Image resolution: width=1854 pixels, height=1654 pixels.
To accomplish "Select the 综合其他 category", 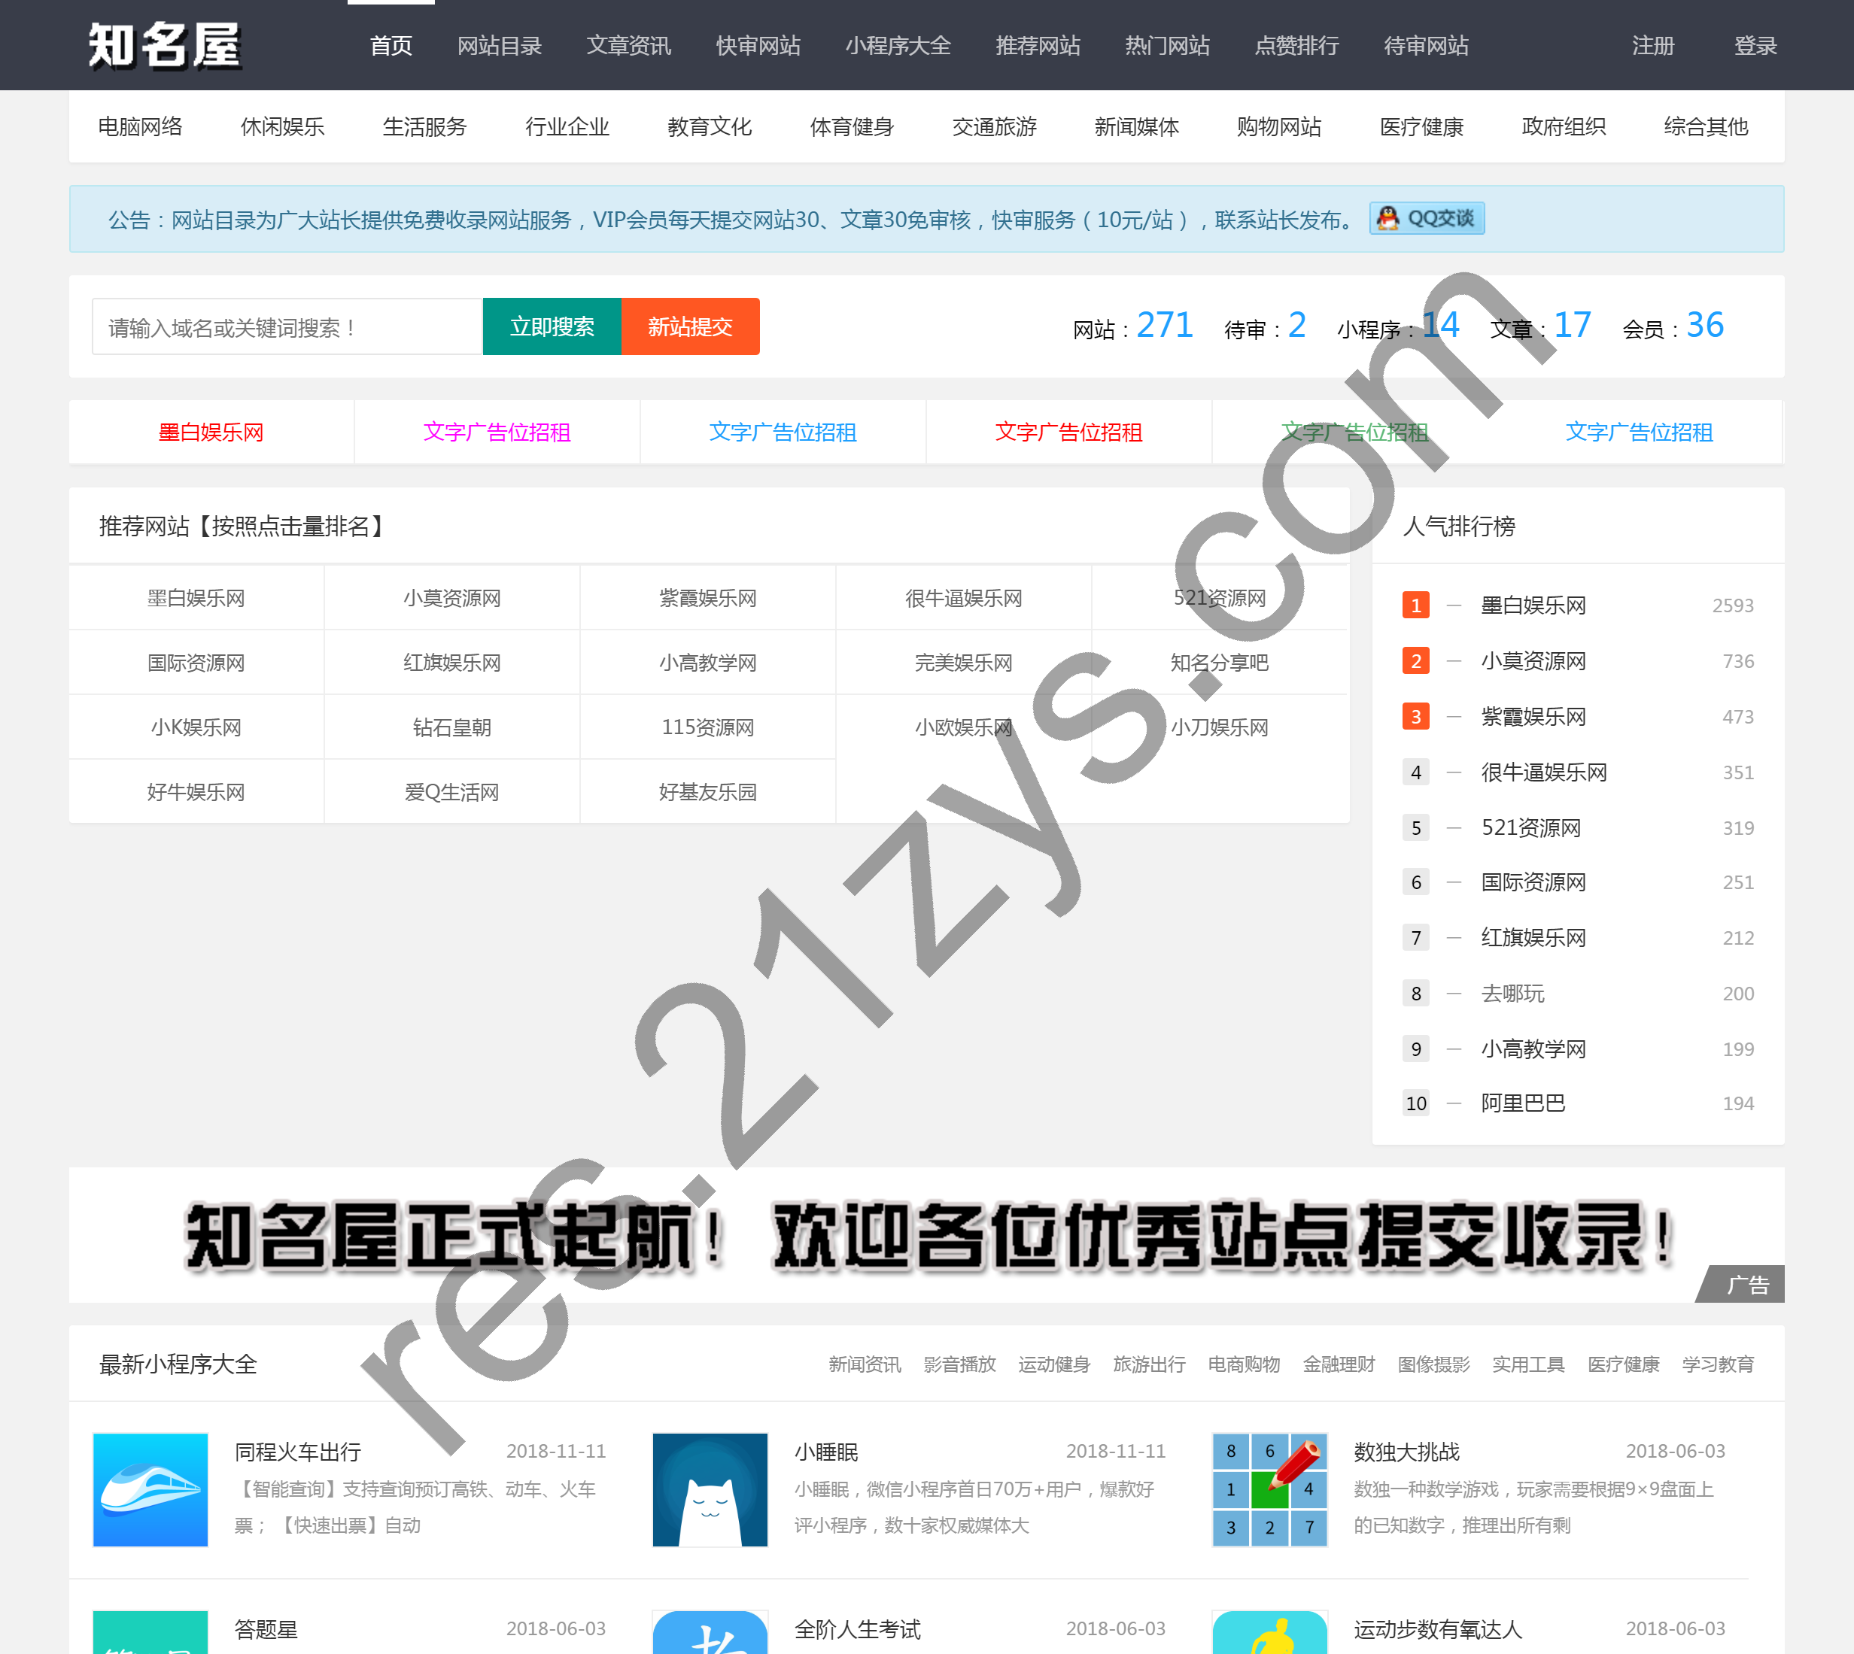I will (1707, 126).
